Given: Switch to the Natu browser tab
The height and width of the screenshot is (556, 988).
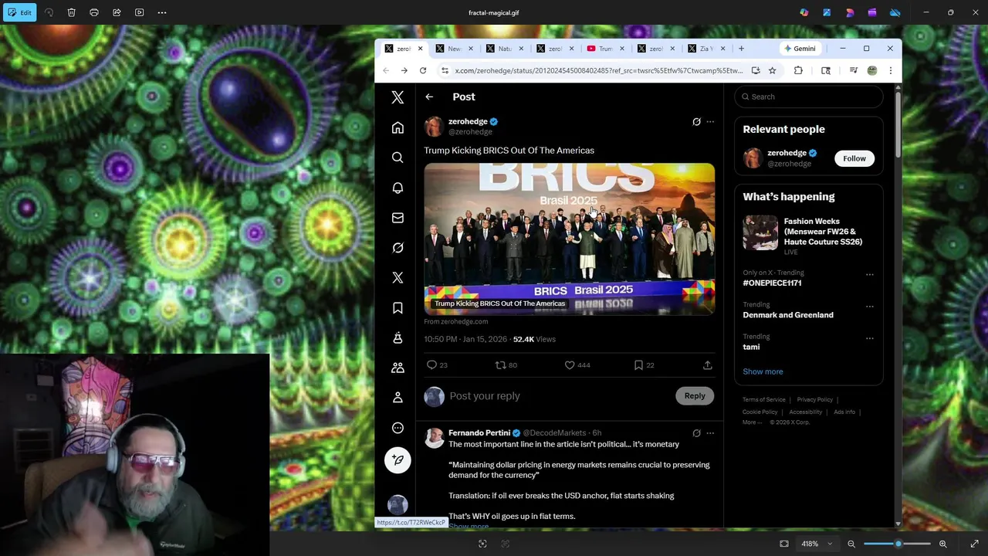Looking at the screenshot, I should click(505, 49).
